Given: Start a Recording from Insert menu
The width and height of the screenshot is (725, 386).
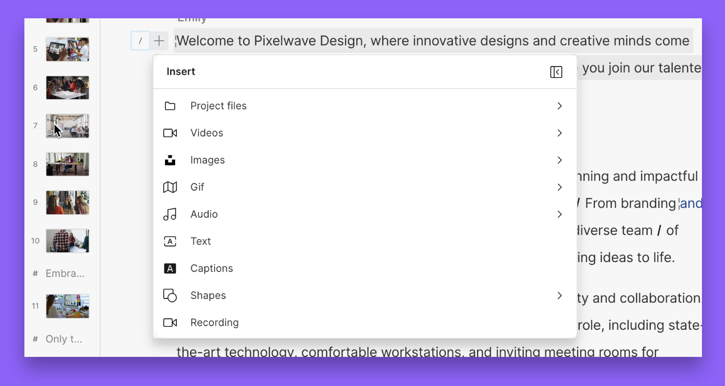Looking at the screenshot, I should (x=365, y=323).
